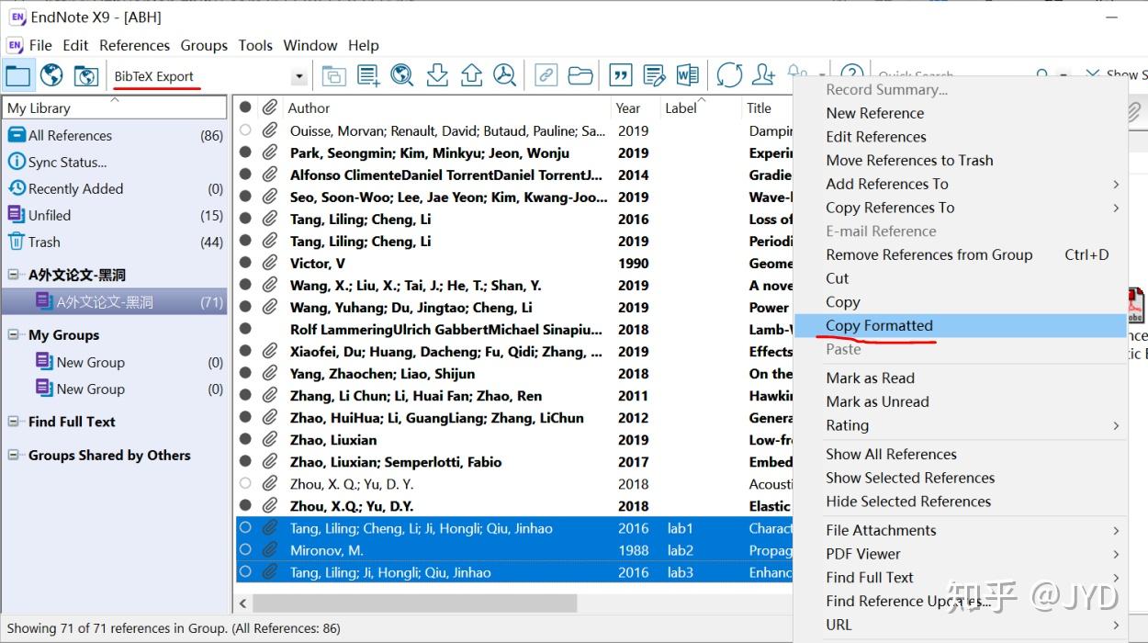Screen dimensions: 1148x643
Task: Click the Insert Citation quotation icon
Action: (620, 76)
